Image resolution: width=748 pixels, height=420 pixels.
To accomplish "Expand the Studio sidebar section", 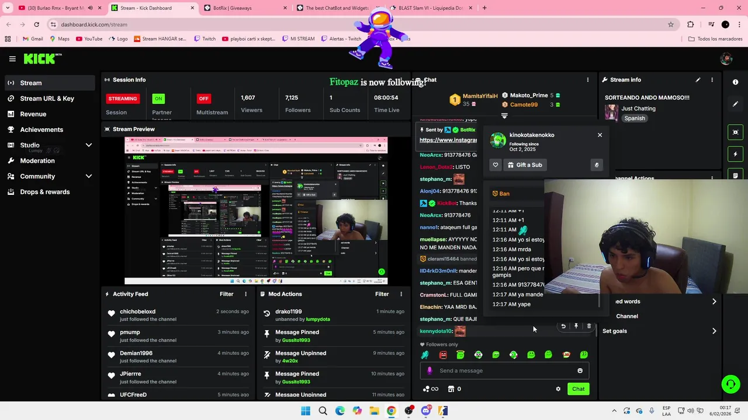I will pyautogui.click(x=89, y=145).
